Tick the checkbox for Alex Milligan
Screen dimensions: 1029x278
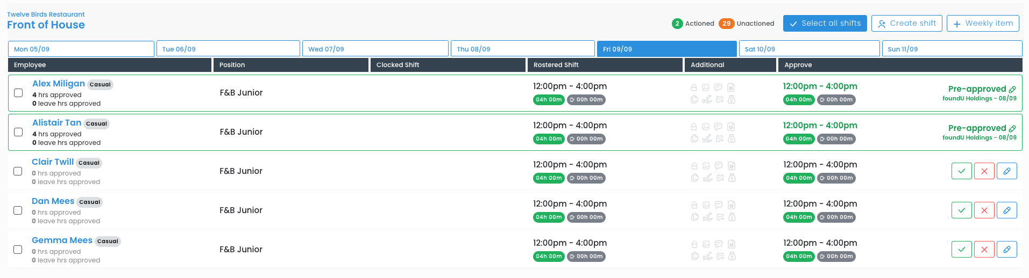(18, 93)
